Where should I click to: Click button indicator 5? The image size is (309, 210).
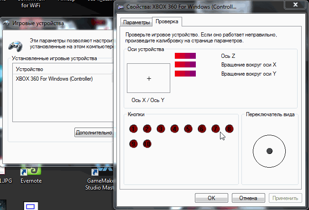pyautogui.click(x=188, y=129)
